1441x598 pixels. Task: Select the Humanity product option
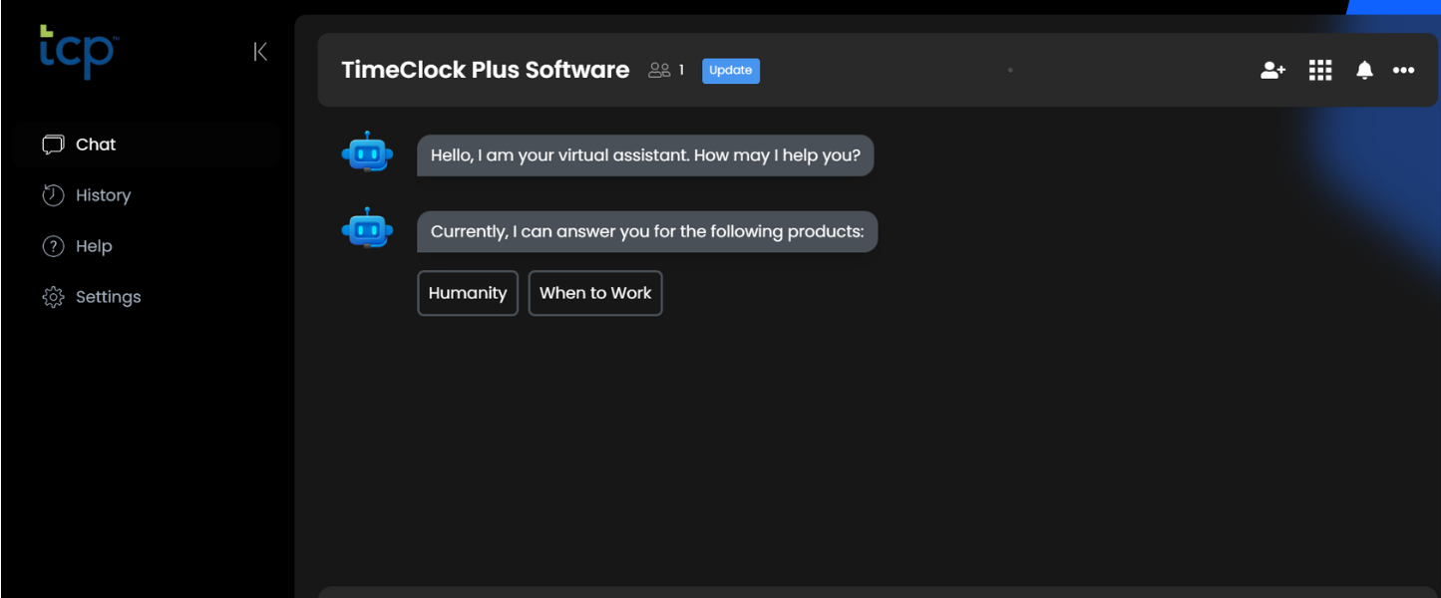[x=468, y=293]
